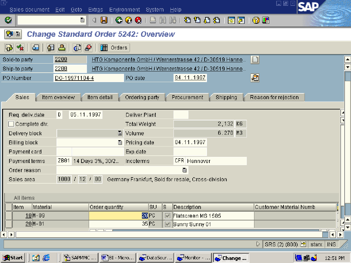
Task: Click scroll right arrow on bottom scrollbar
Action: pyautogui.click(x=340, y=234)
